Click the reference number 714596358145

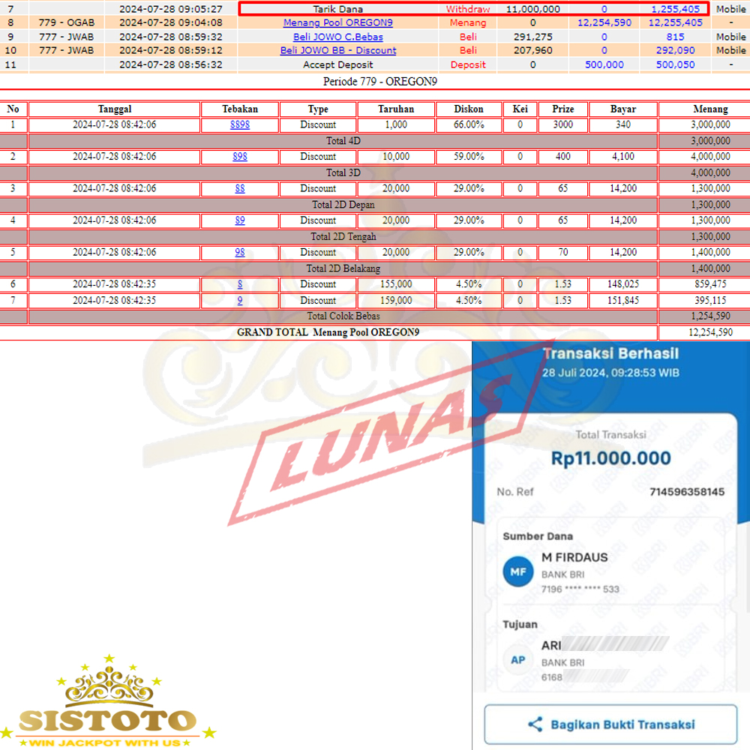pos(686,492)
